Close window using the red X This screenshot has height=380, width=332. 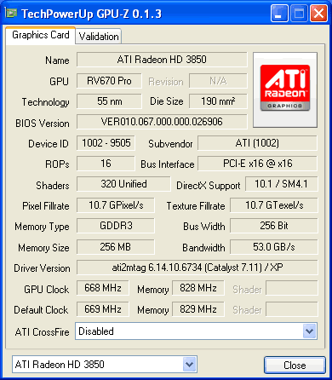318,13
